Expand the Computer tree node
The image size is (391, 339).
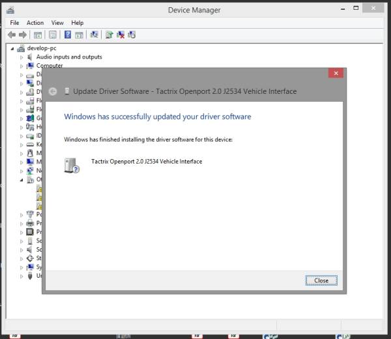[x=22, y=66]
